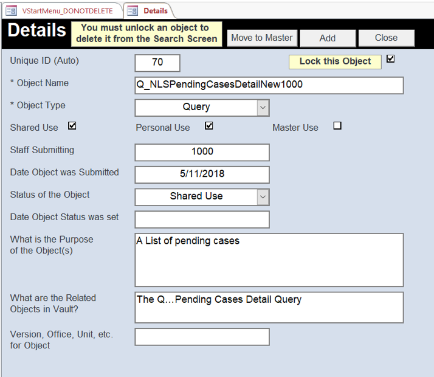
Task: Toggle the Lock this Object checkbox
Action: [390, 59]
